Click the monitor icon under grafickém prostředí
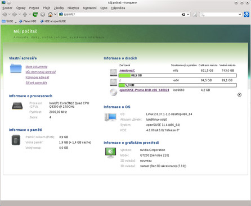Screen dimensions: 251x206 110,153
